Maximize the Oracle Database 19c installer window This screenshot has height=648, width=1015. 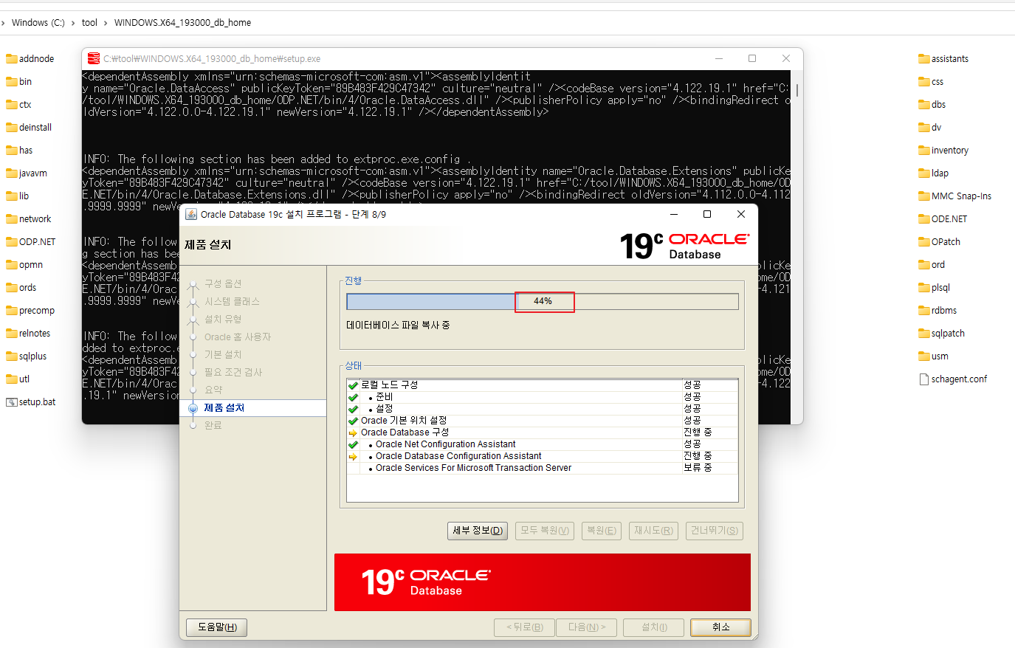[x=707, y=214]
